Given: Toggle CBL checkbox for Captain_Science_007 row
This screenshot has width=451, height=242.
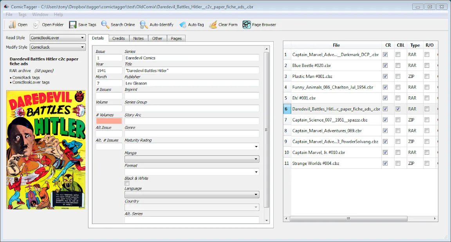Looking at the screenshot, I should 398,120.
